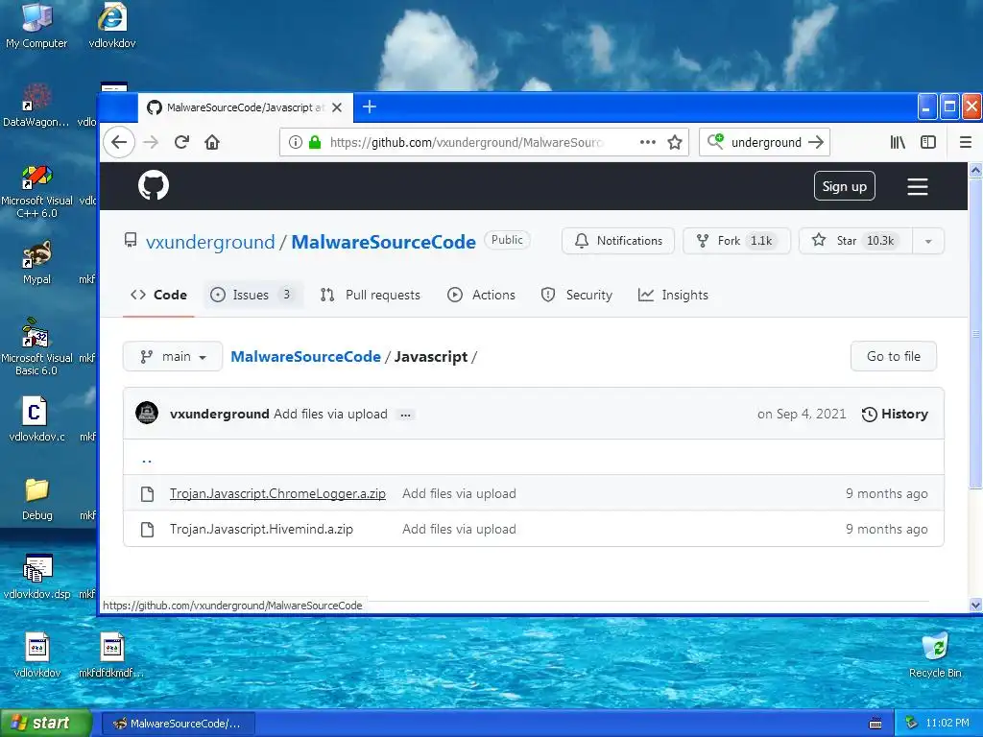Switch to the Issues tab
The width and height of the screenshot is (983, 737).
253,295
